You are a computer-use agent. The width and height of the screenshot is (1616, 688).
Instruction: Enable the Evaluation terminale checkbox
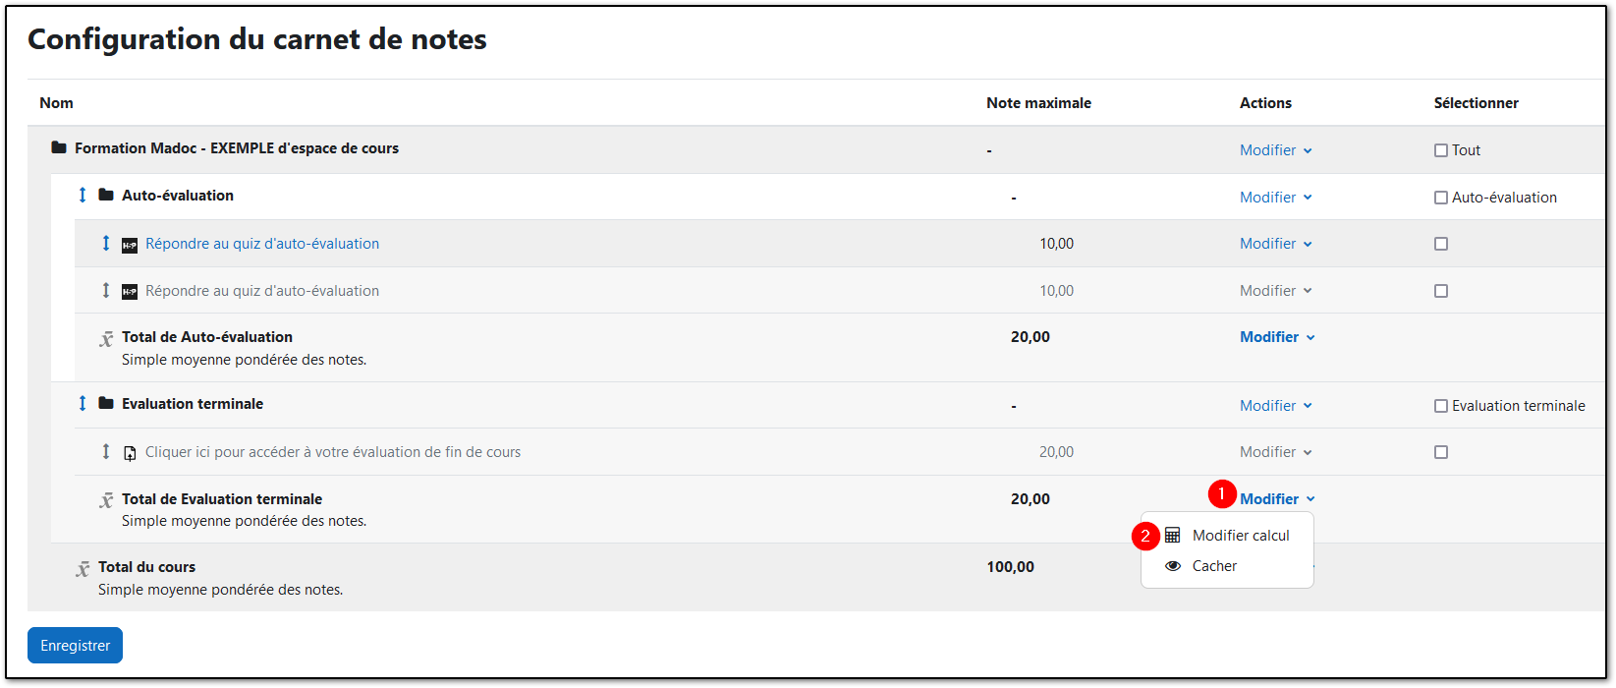coord(1441,406)
